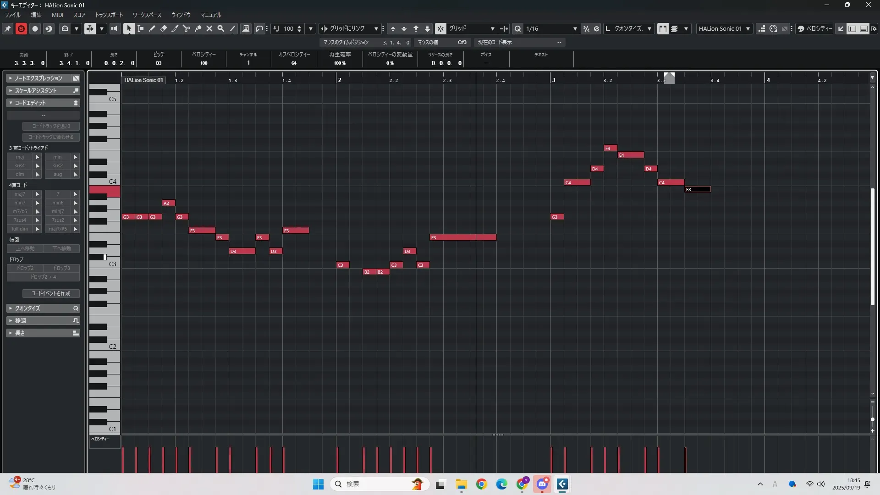Select the Erase tool

coord(164,28)
